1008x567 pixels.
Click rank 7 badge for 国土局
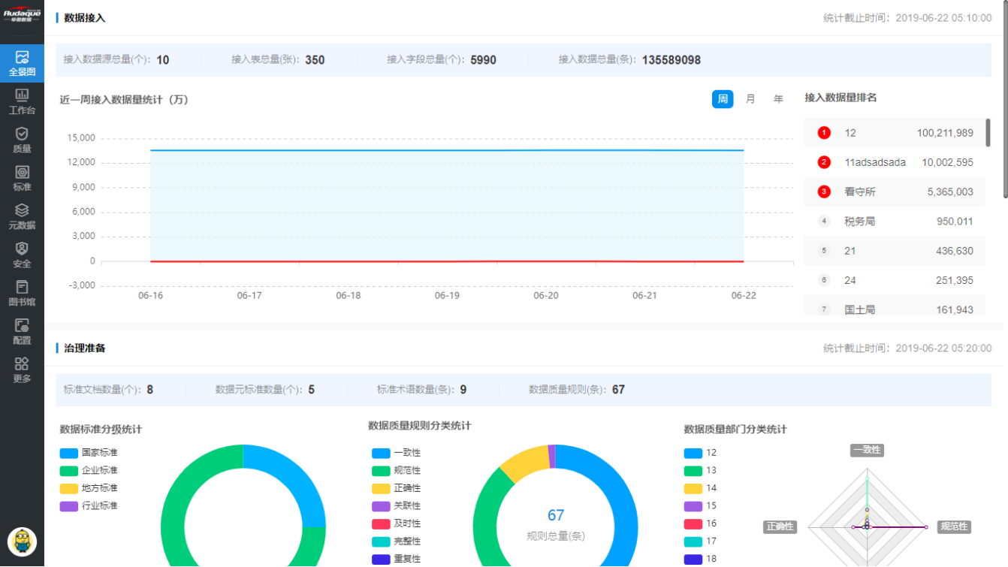[824, 309]
